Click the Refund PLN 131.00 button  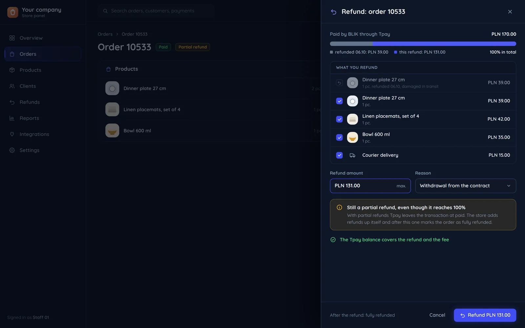click(x=485, y=315)
